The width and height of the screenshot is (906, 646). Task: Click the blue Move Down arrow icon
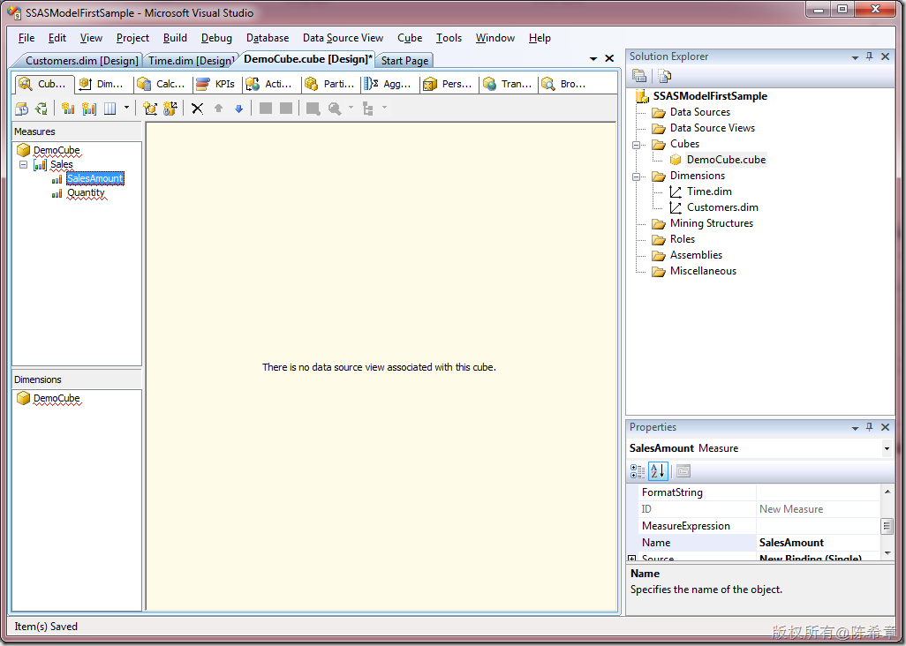pos(239,109)
